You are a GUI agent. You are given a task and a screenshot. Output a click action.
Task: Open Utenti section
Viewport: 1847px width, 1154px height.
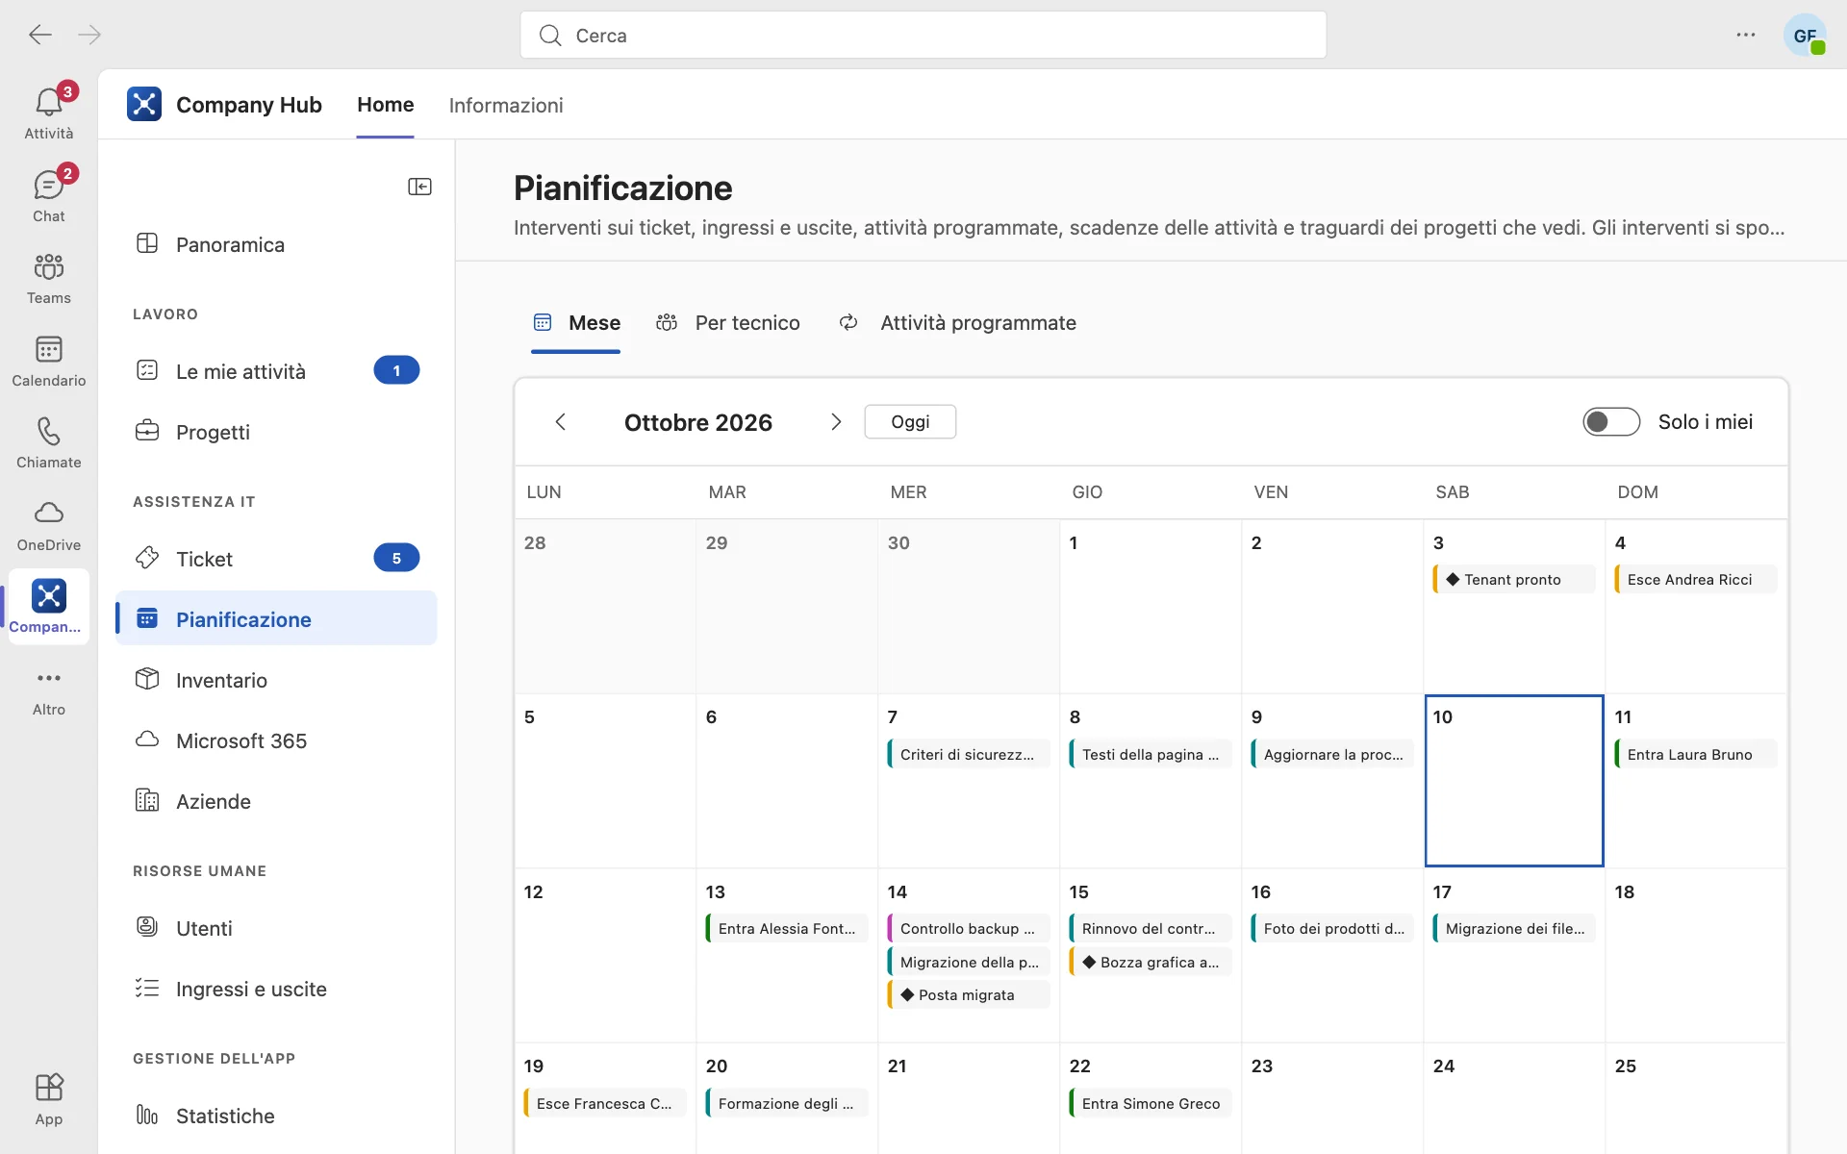276,928
